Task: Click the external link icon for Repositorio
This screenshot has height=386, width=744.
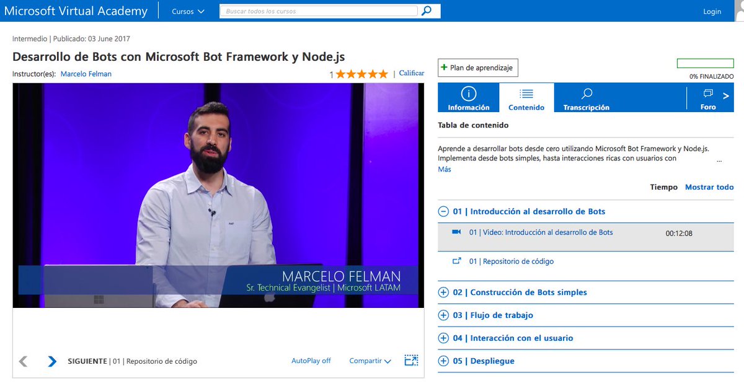Action: [457, 261]
